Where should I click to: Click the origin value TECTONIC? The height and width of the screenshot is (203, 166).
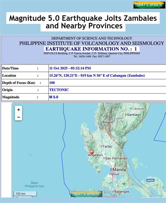click(x=59, y=90)
